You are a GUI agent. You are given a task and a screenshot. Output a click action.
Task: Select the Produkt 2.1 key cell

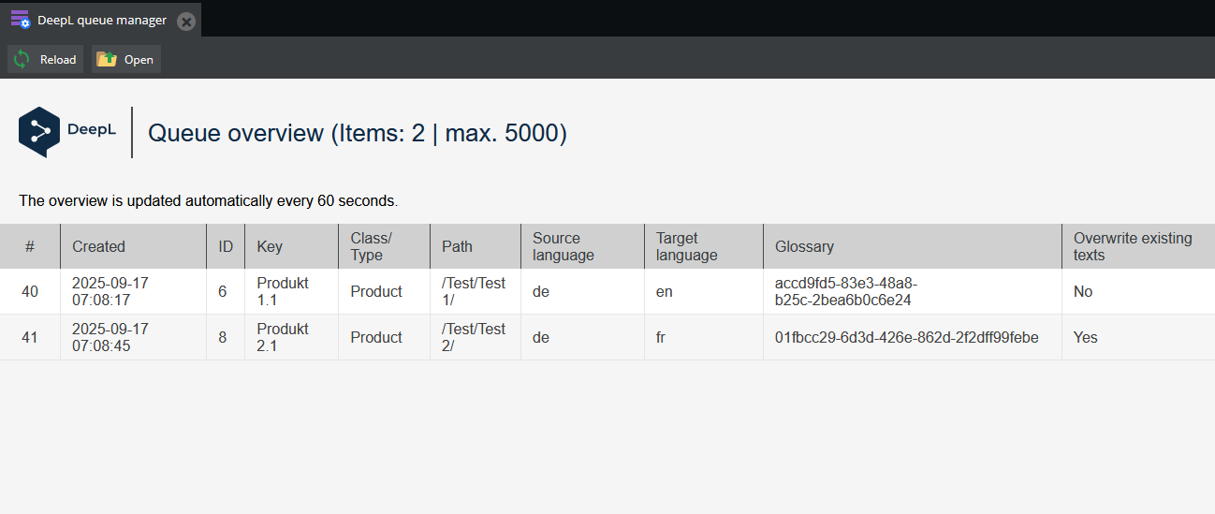click(283, 337)
